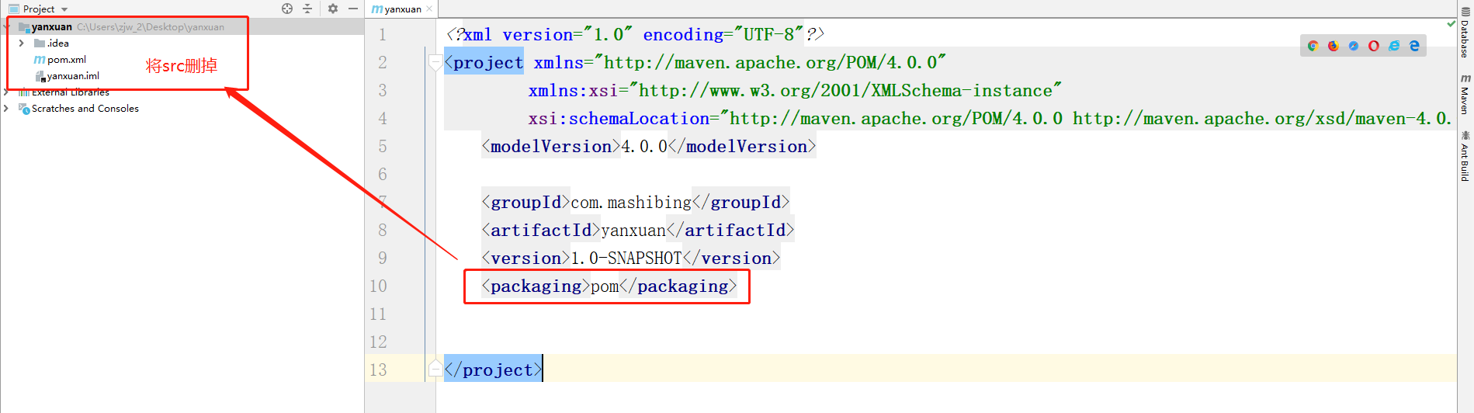
Task: Expand the External Libraries node
Action: point(6,92)
